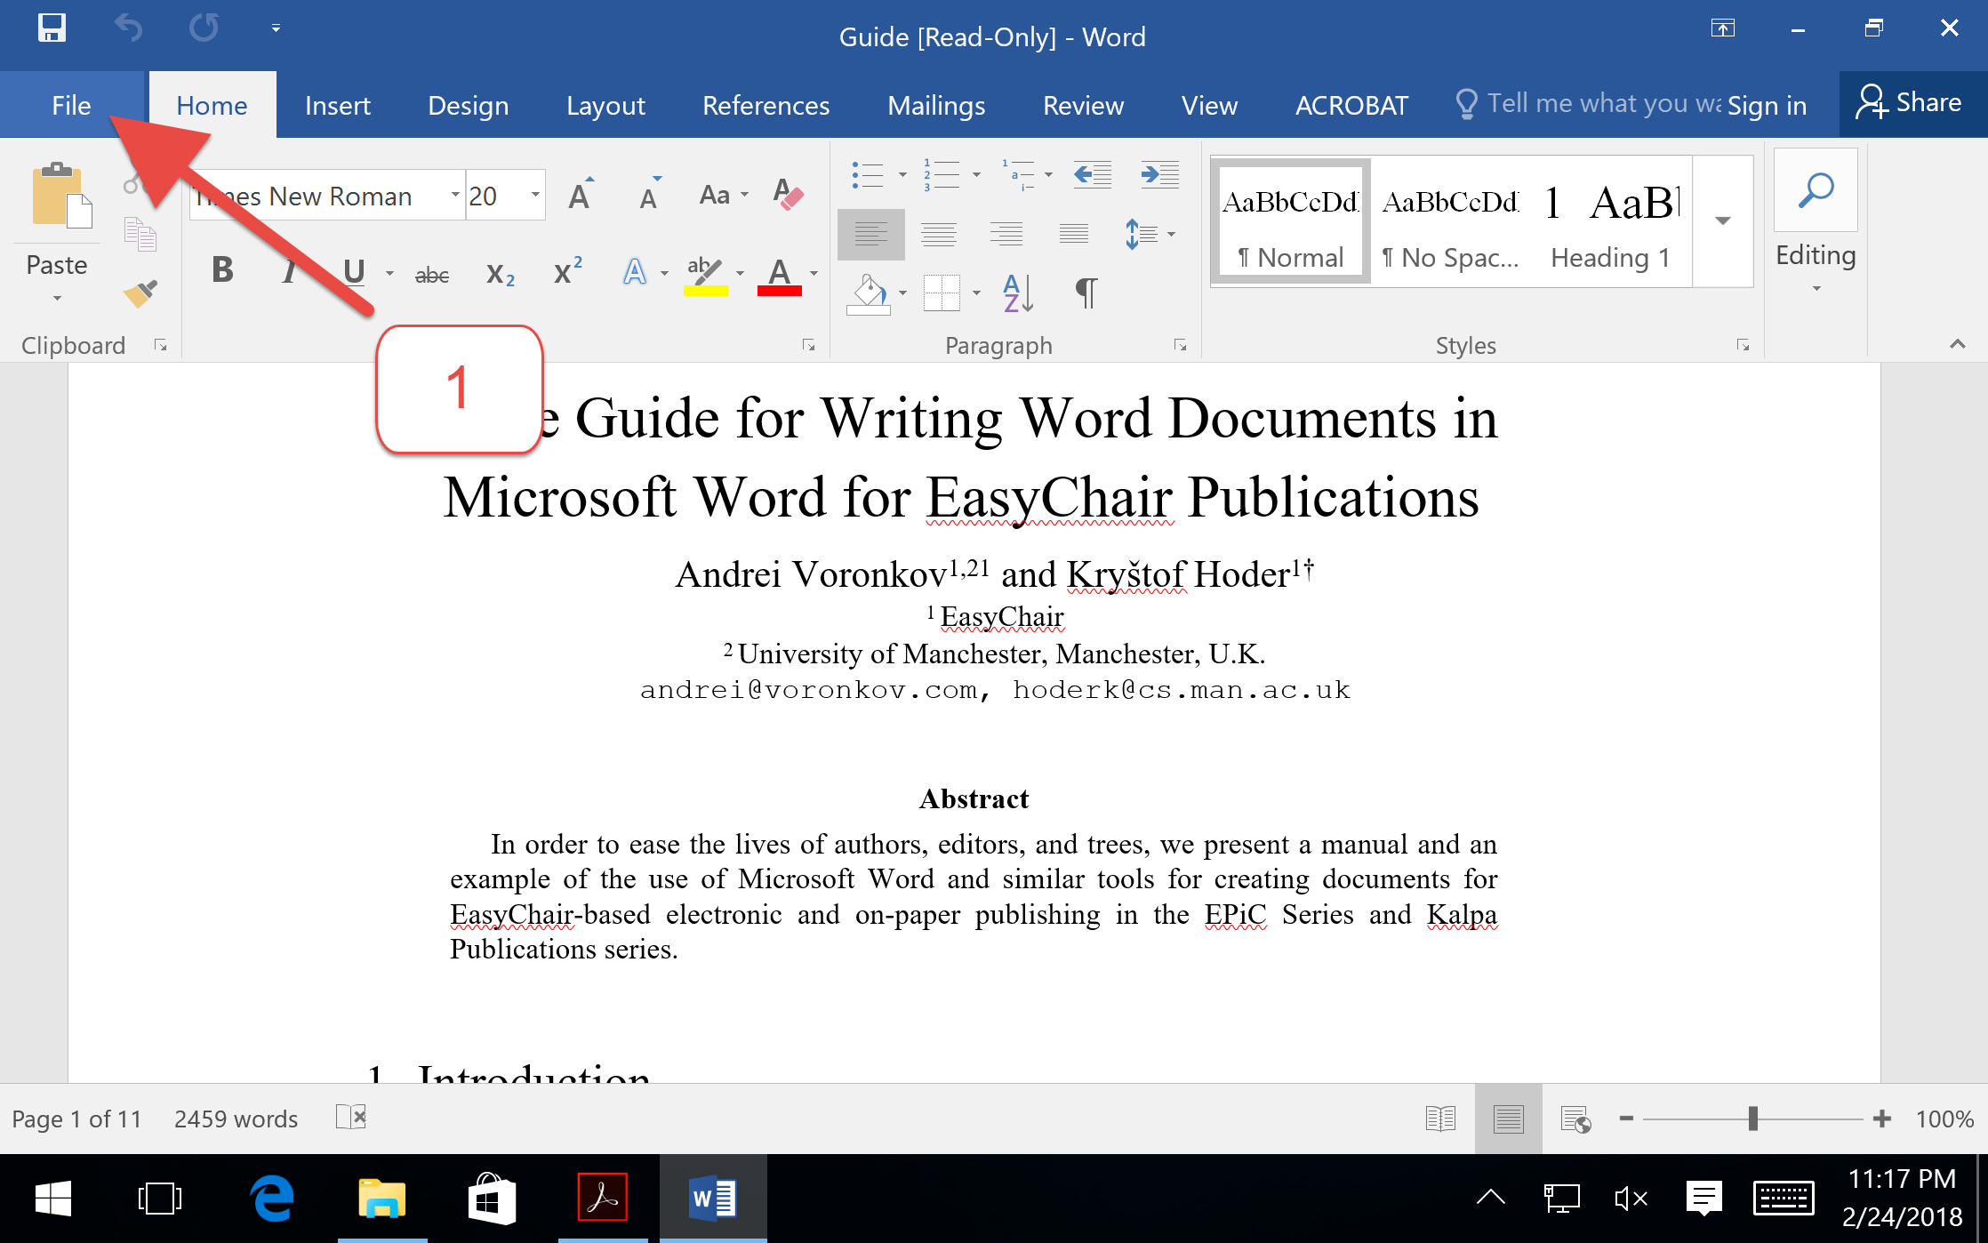Open the Change Case menu

(724, 195)
